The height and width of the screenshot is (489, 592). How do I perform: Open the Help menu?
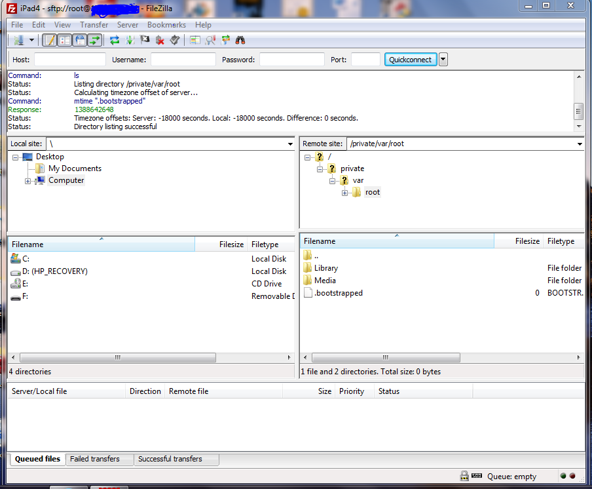203,24
